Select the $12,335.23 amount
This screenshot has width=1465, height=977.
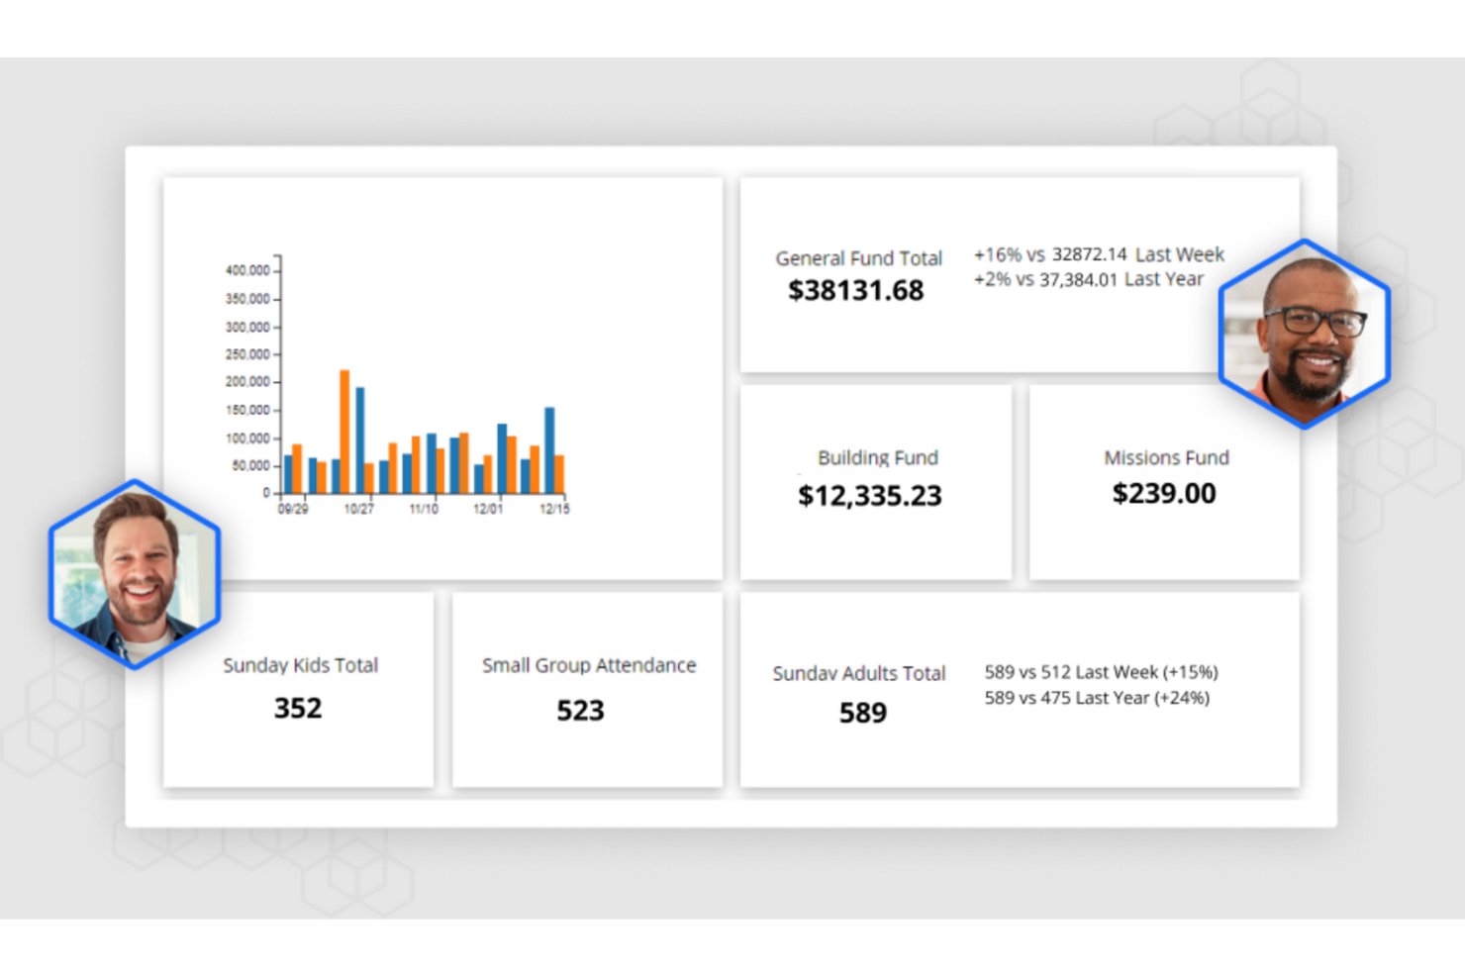(869, 495)
